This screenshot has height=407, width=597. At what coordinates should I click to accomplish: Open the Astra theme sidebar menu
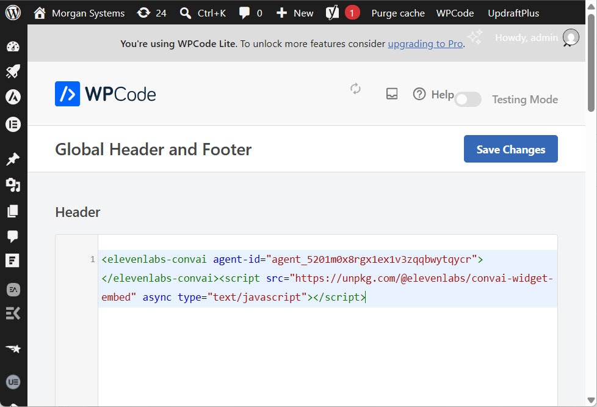click(x=13, y=97)
